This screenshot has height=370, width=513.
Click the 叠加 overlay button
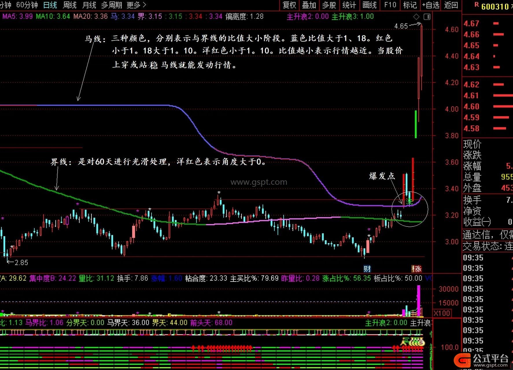pyautogui.click(x=309, y=5)
